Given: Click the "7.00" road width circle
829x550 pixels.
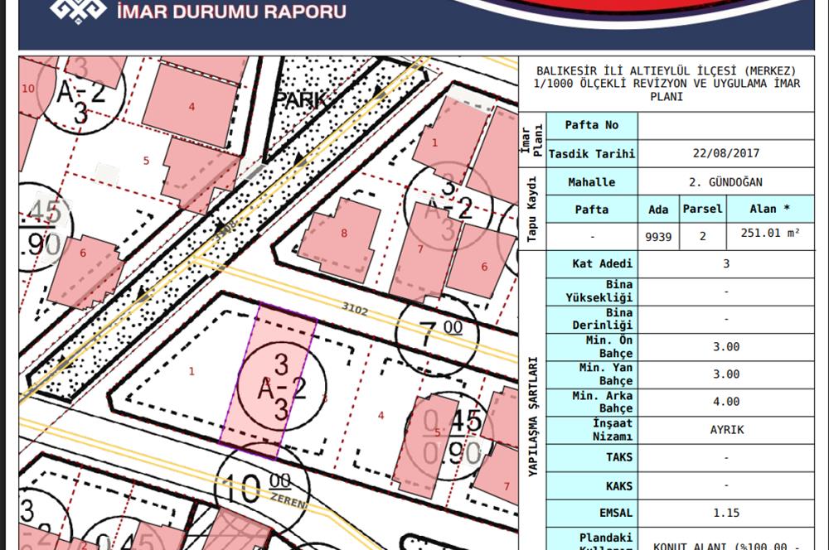Looking at the screenshot, I should pos(437,335).
